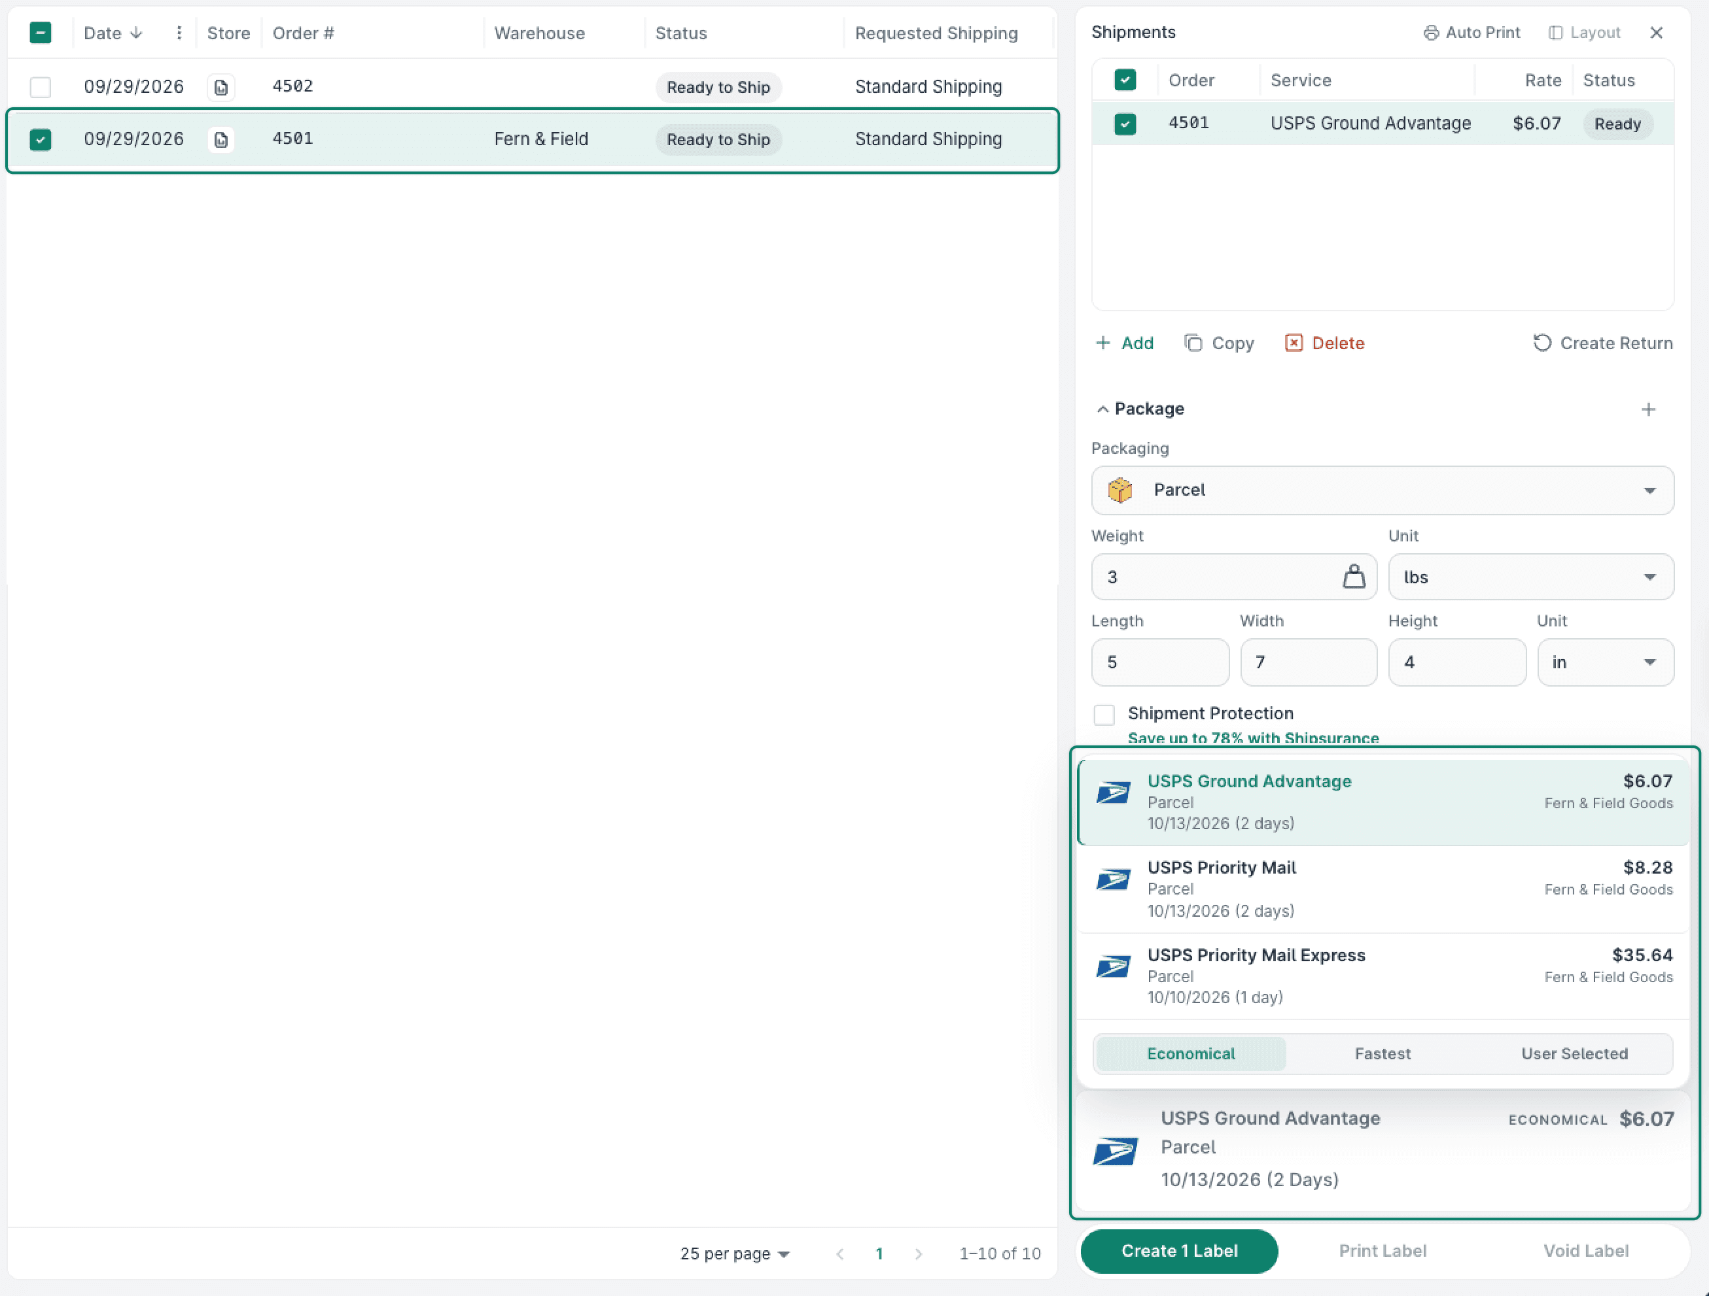1709x1296 pixels.
Task: Click Ready to Ship badge on order 4502
Action: point(718,87)
